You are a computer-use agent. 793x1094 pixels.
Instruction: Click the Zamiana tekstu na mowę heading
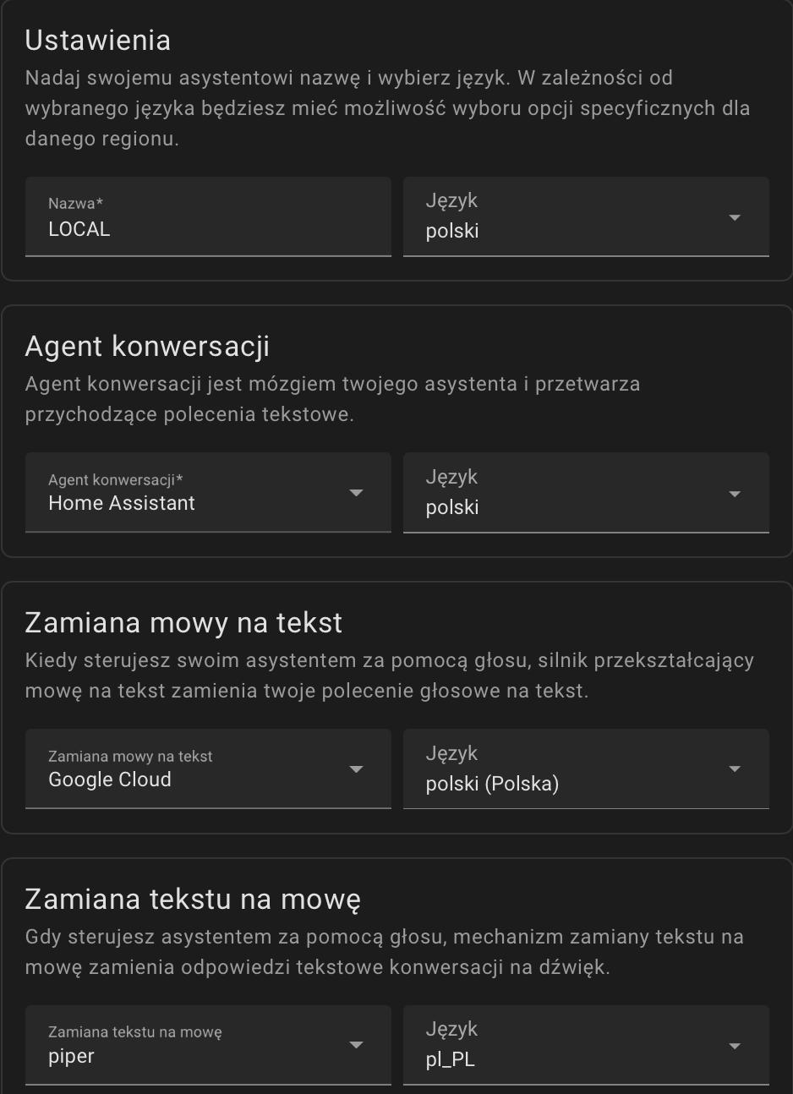point(193,899)
